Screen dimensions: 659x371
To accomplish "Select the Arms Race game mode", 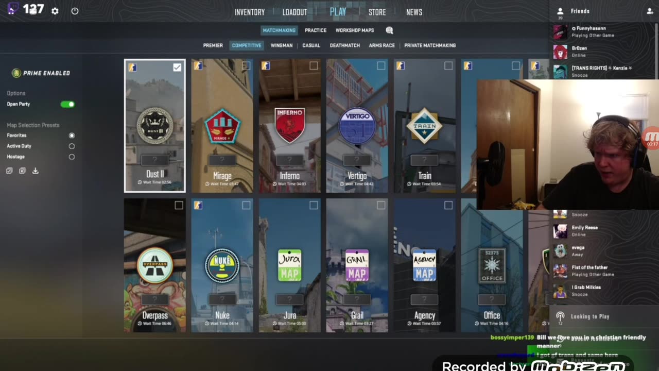I will (x=382, y=45).
